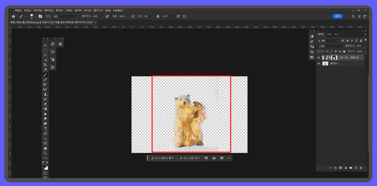
Task: Add a layer style with fx button
Action: click(336, 168)
